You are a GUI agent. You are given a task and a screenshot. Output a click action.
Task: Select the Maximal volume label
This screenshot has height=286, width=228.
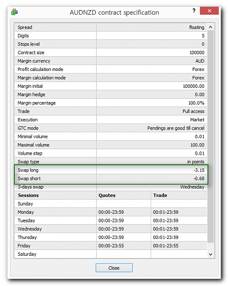tap(33, 145)
